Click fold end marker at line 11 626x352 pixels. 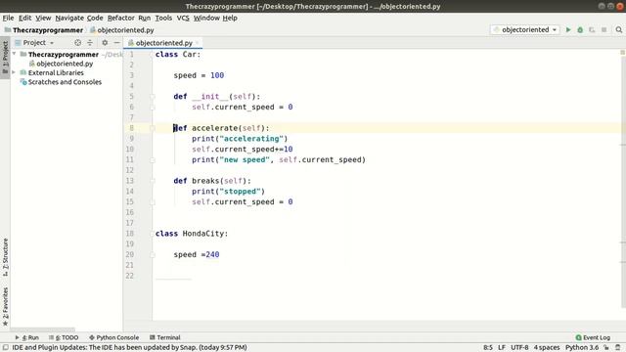pos(153,160)
